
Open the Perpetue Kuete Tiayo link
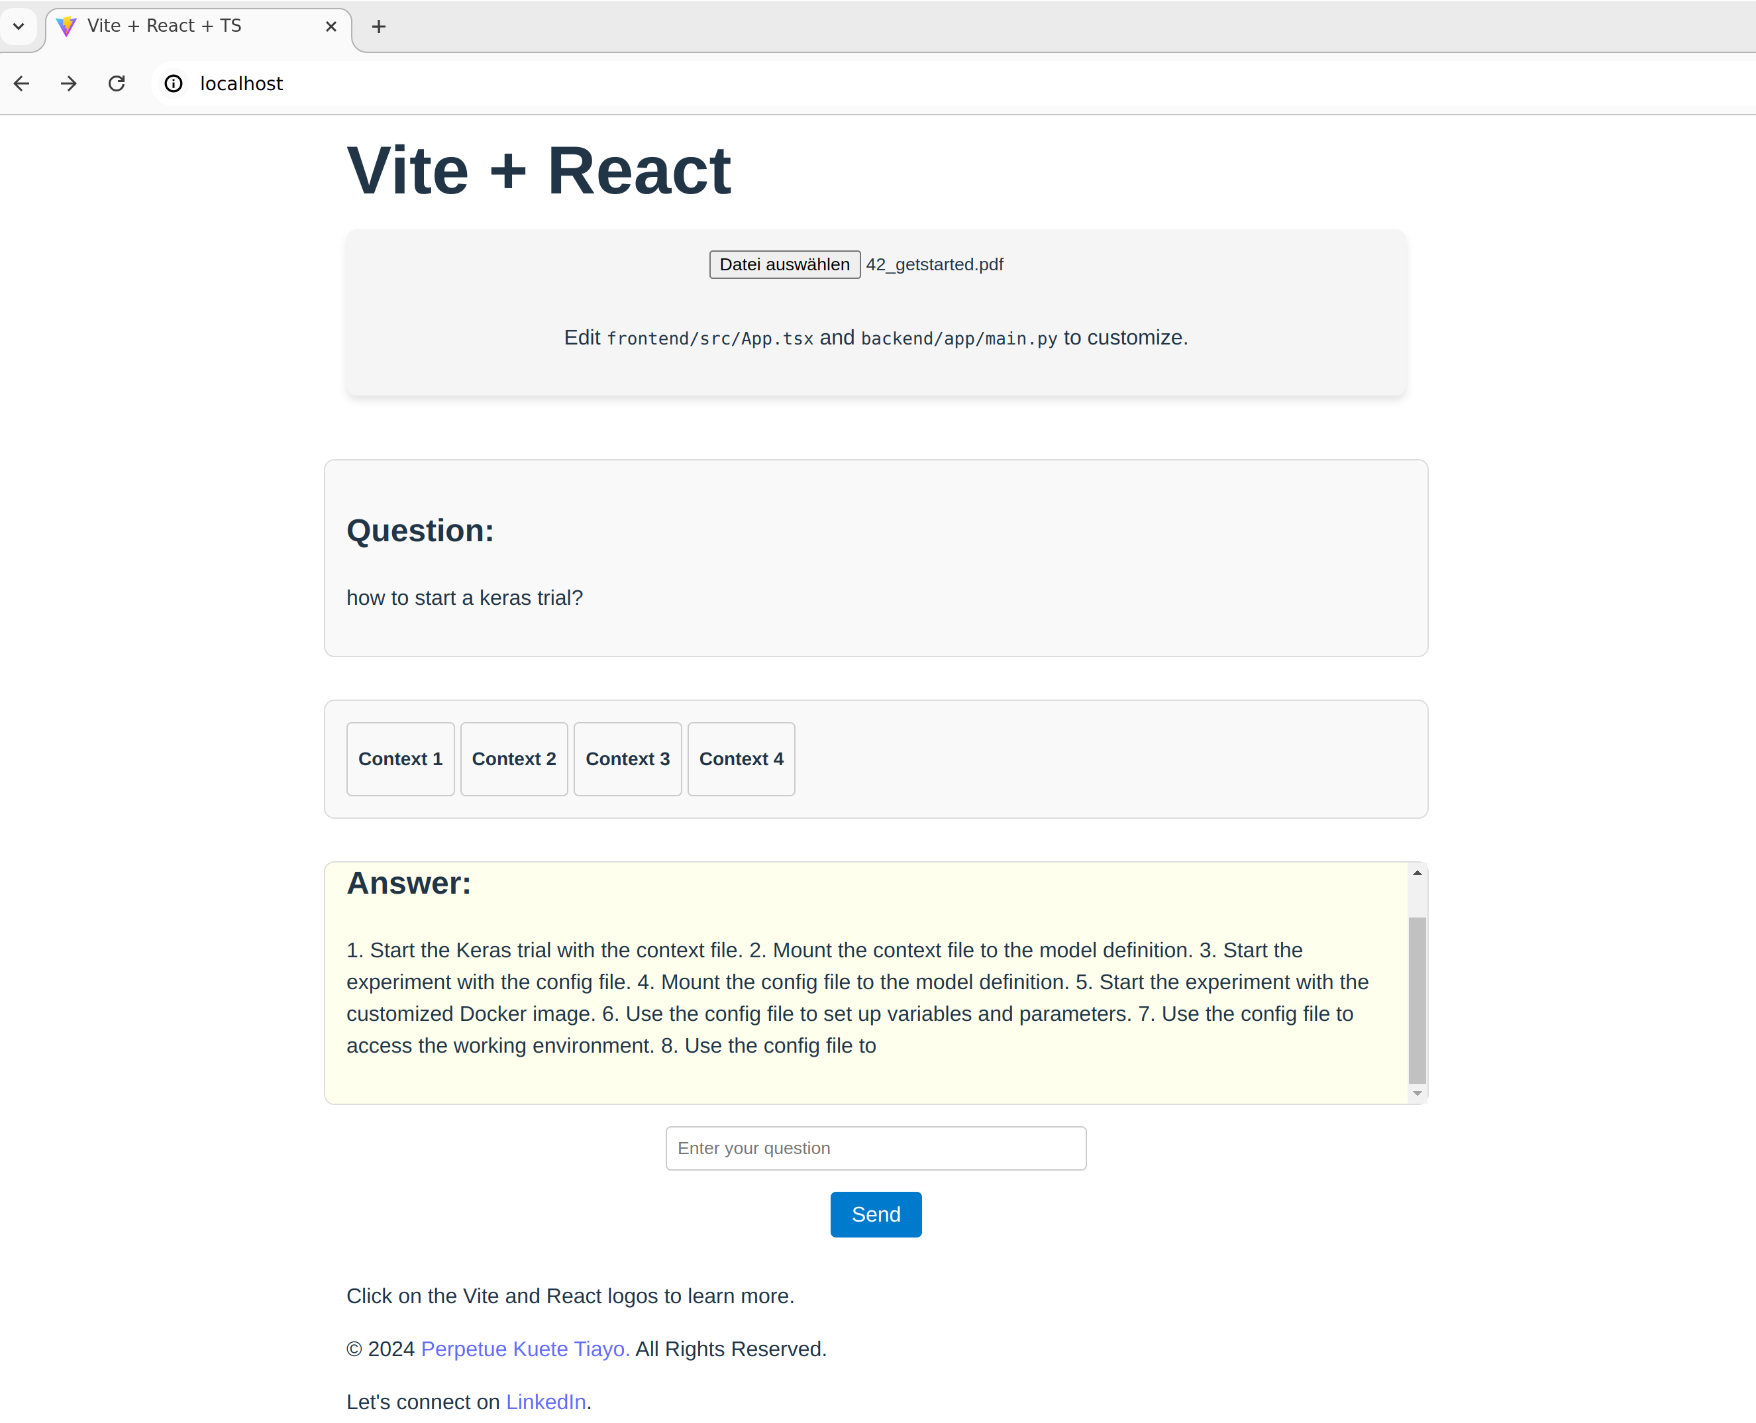[525, 1348]
